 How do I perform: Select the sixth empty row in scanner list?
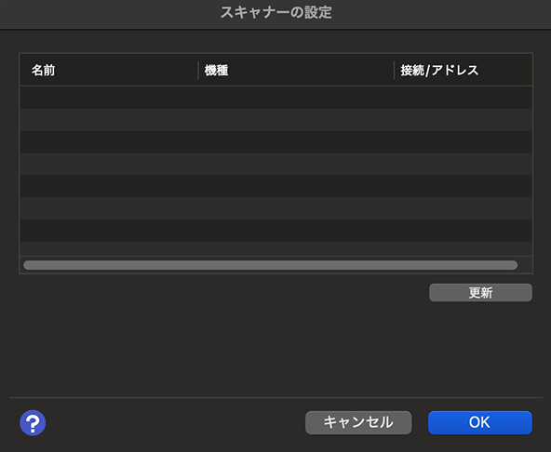275,208
